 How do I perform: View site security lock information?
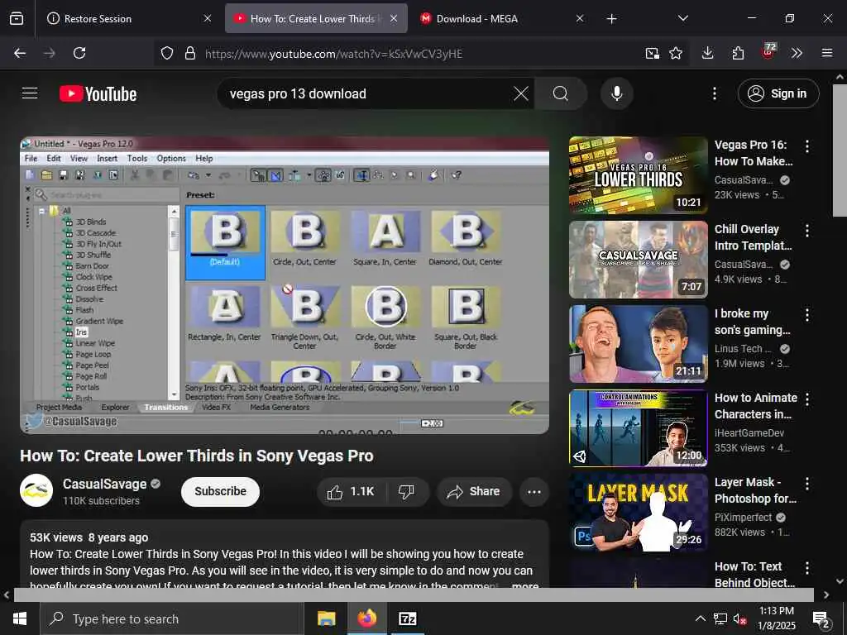click(190, 53)
